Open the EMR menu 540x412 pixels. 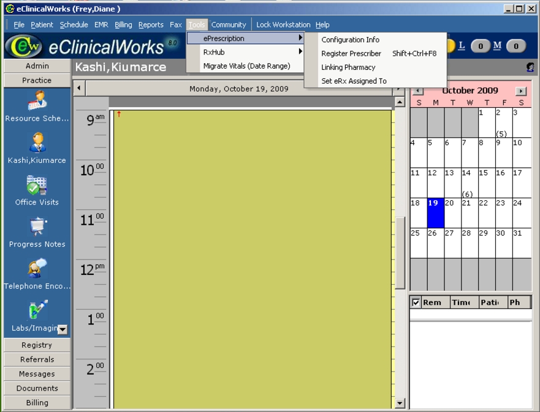click(101, 24)
